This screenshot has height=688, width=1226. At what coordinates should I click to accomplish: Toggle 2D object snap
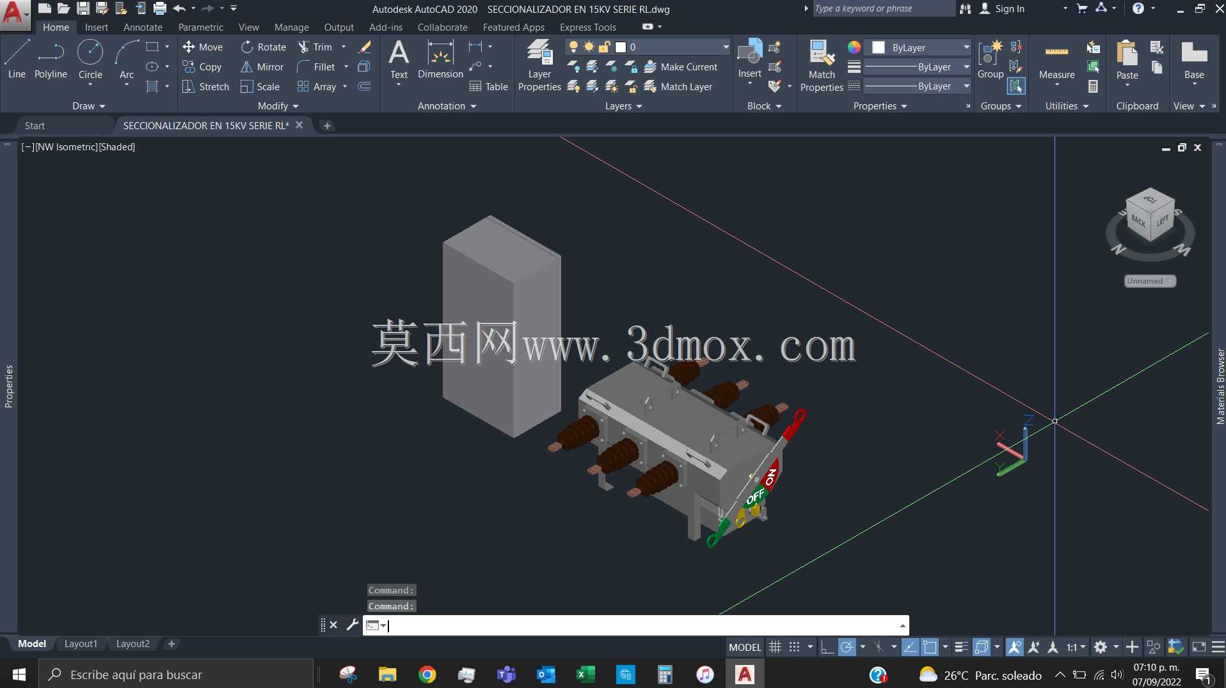click(930, 647)
